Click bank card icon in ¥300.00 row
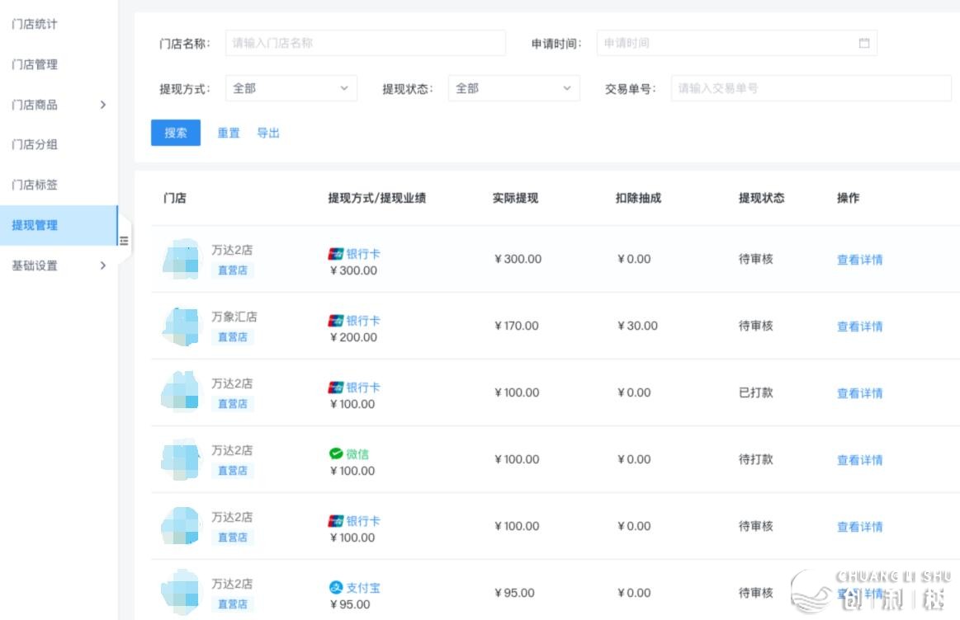960x620 pixels. [335, 254]
